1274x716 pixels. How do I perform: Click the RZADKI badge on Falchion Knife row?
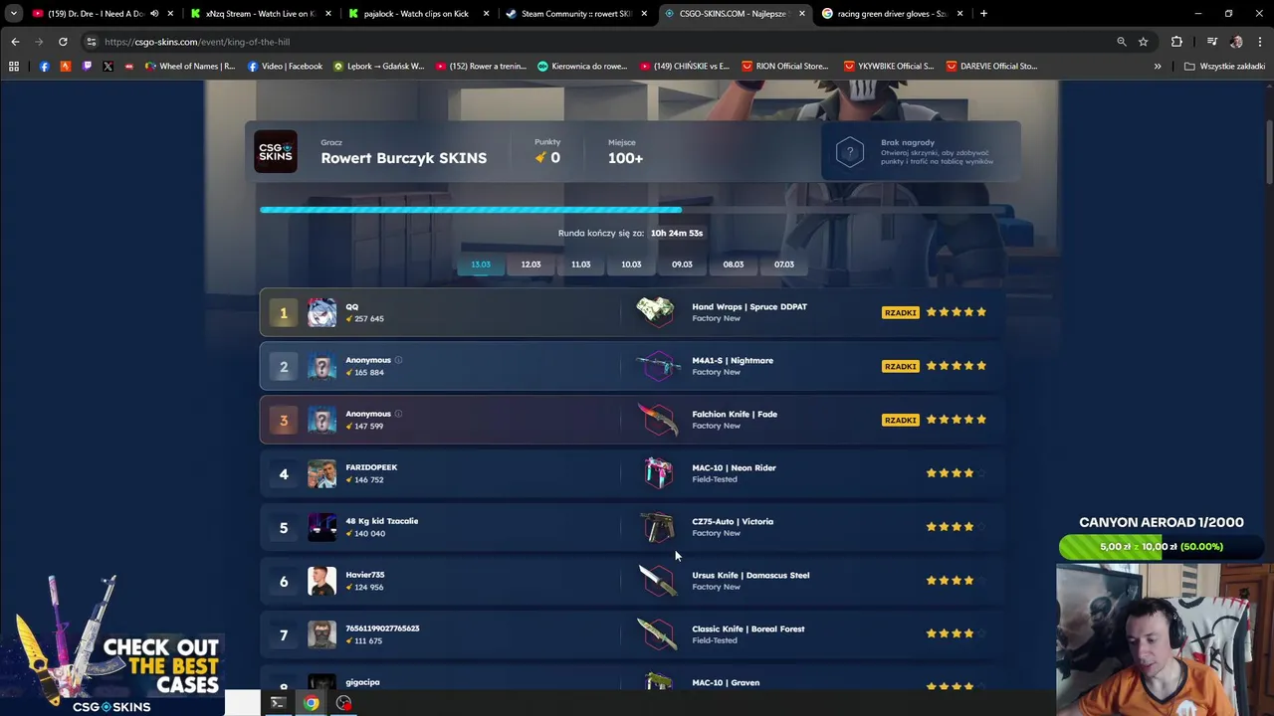pyautogui.click(x=900, y=420)
